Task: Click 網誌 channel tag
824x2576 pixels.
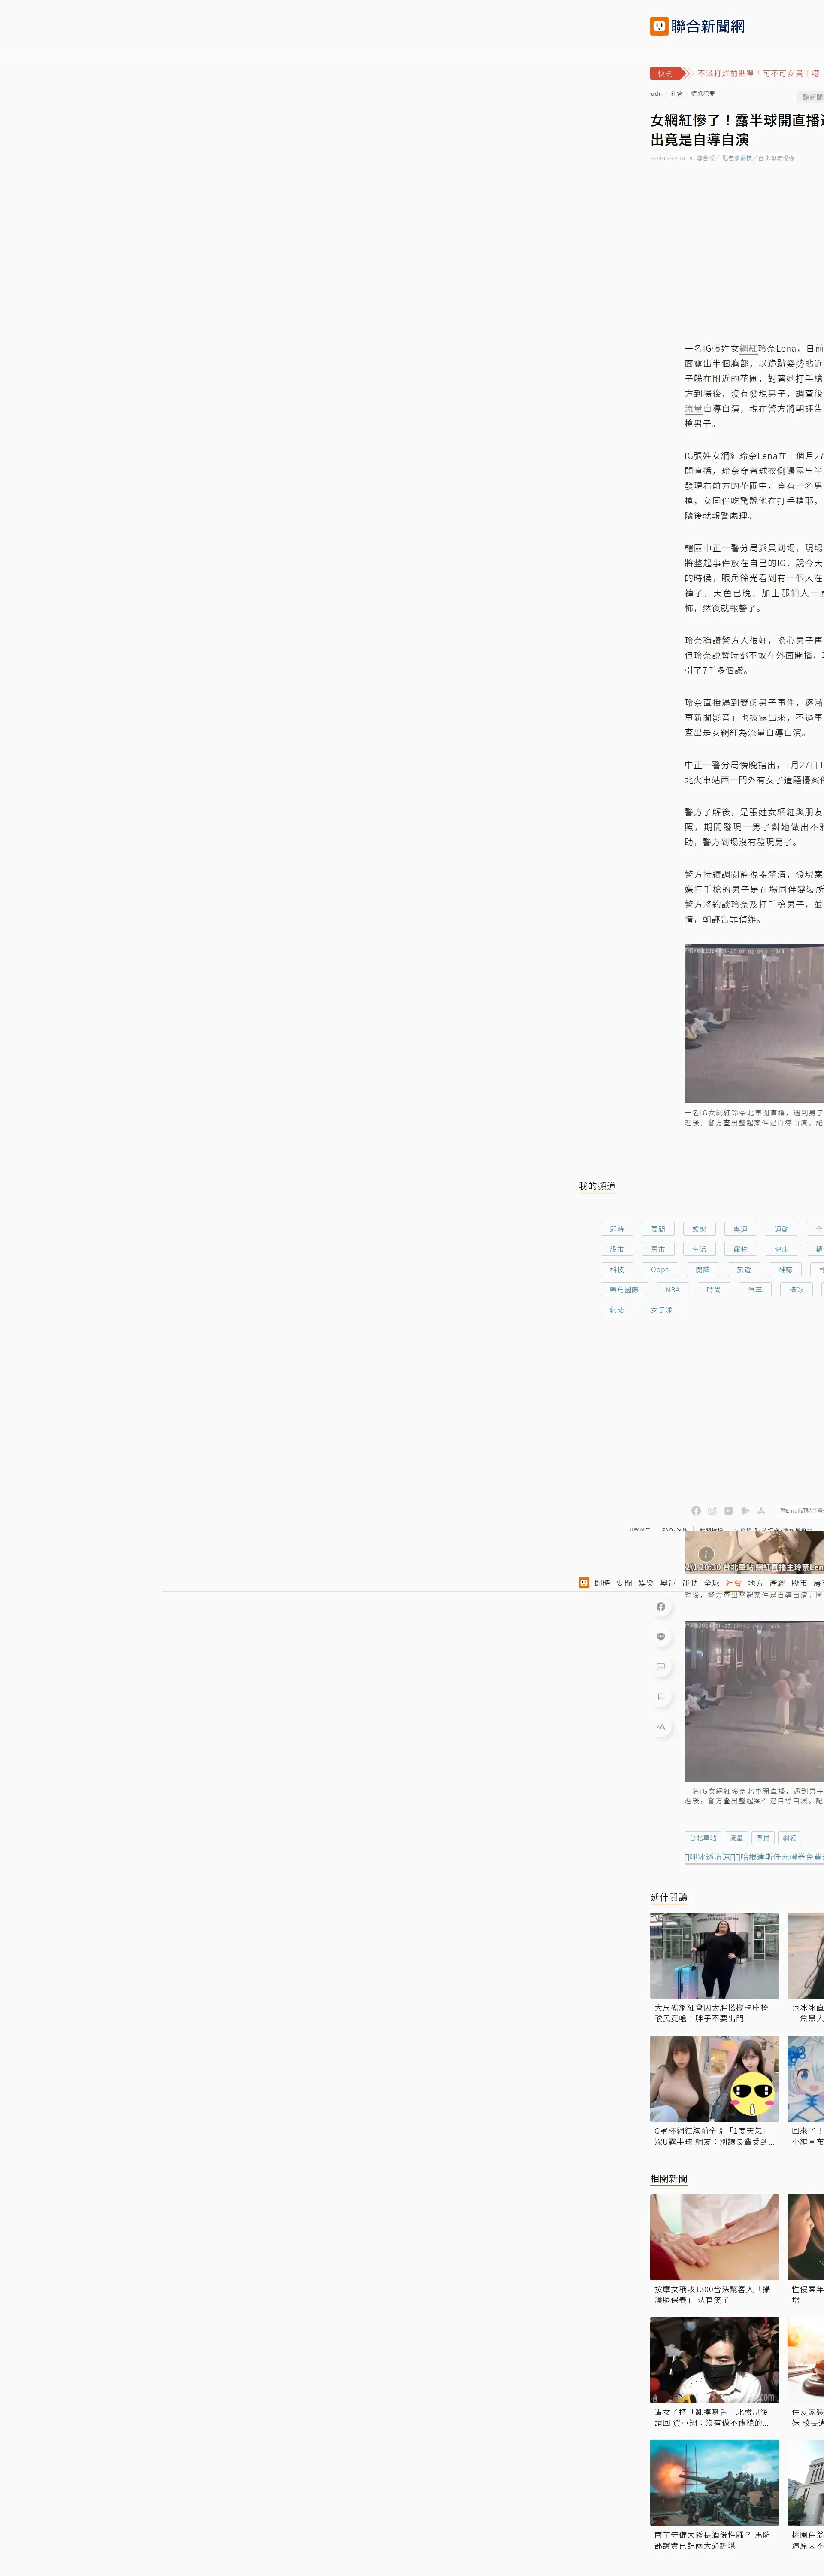Action: pos(617,1309)
